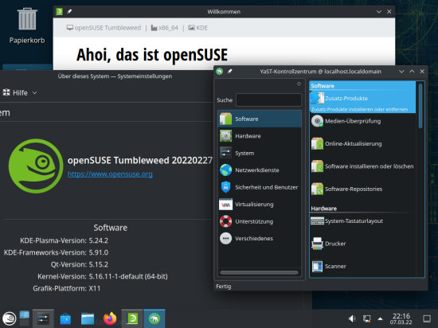Click the KDE label in Willkommen
Image resolution: width=438 pixels, height=328 pixels.
tap(201, 28)
